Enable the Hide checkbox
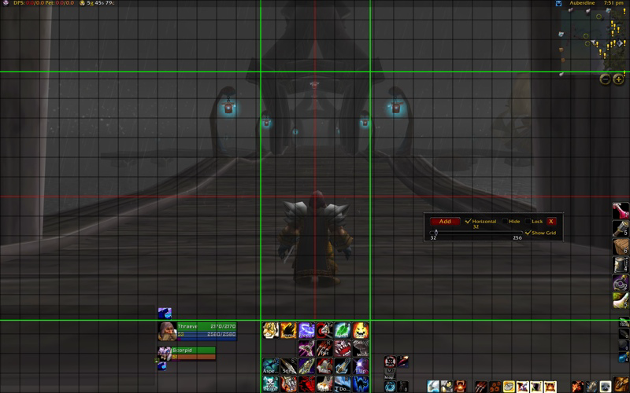 [505, 222]
